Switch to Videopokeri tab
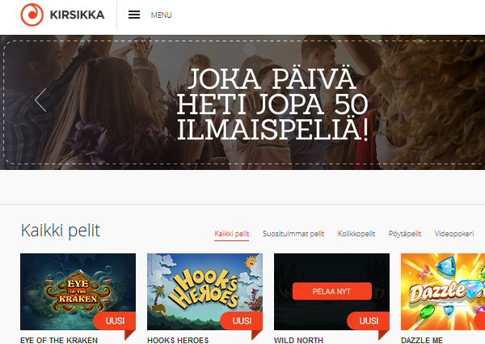 pyautogui.click(x=454, y=234)
